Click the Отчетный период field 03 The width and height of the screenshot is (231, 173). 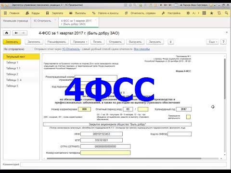[x=128, y=109]
